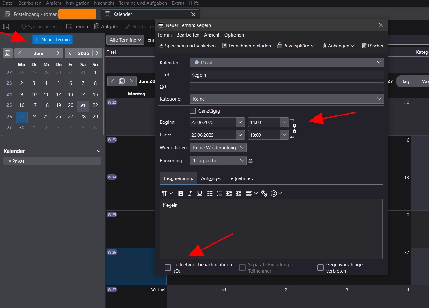
Task: Go to next month in mini calendar
Action: point(58,53)
